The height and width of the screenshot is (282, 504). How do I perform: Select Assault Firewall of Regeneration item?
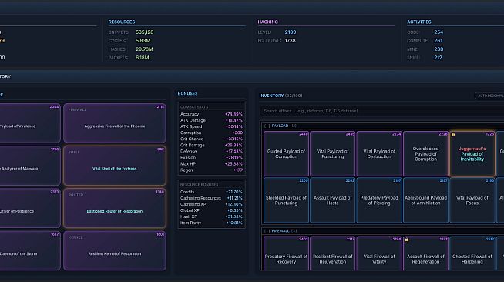(x=425, y=253)
